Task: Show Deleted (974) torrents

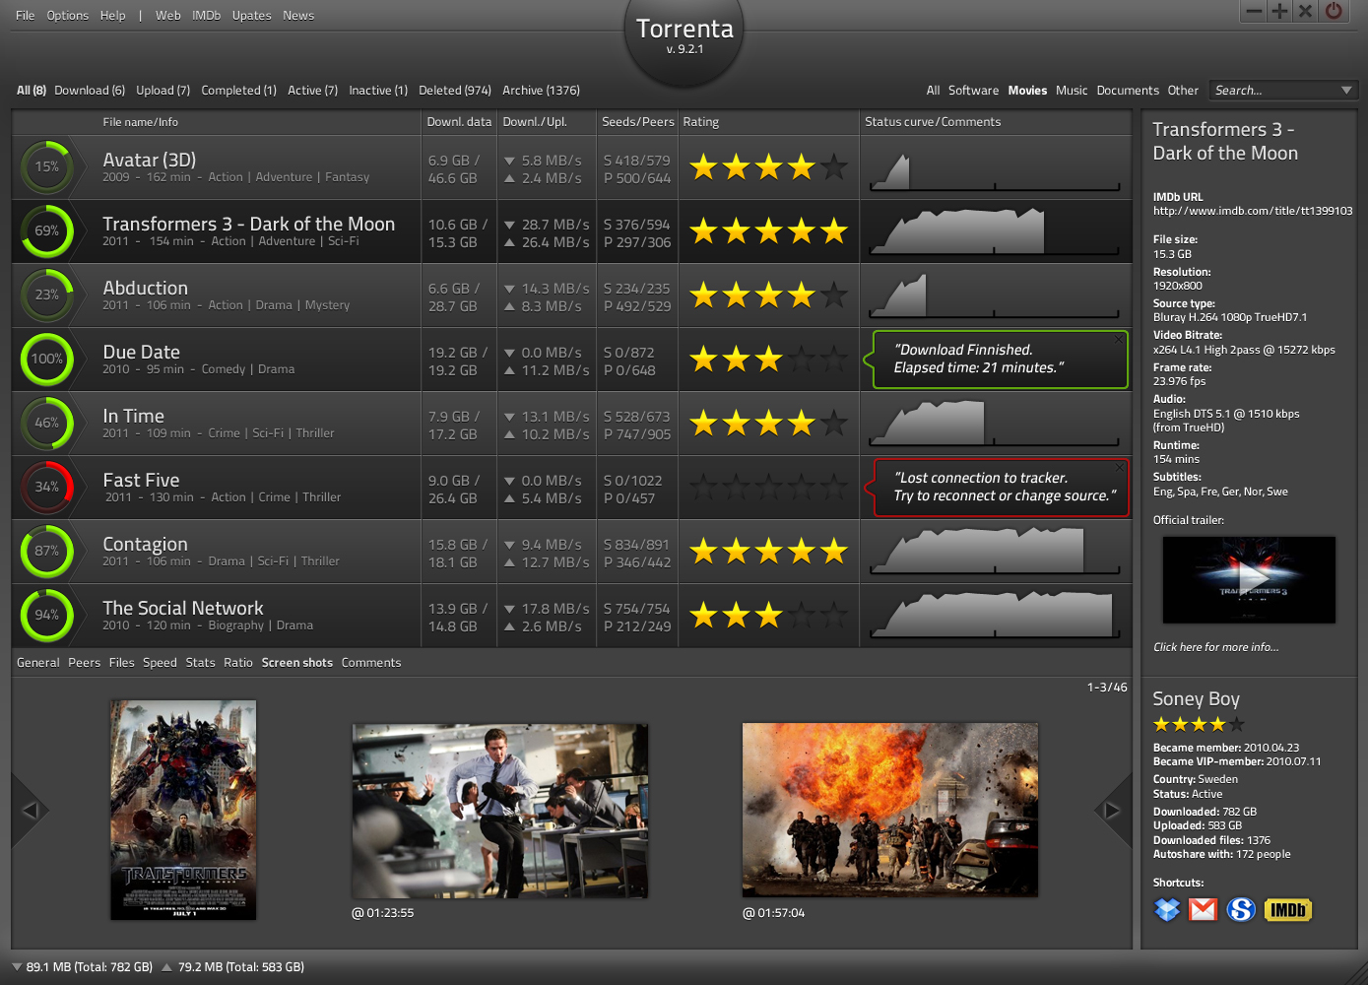Action: tap(455, 91)
